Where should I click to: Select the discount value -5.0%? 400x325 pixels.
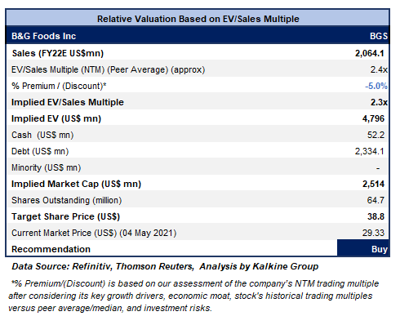coord(376,86)
